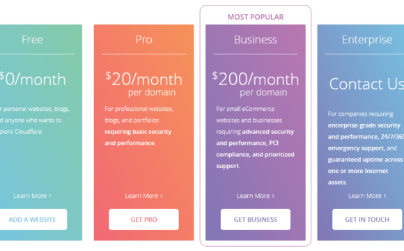Image resolution: width=404 pixels, height=251 pixels.
Task: Click the ADD A WEBSITE button
Action: point(32,220)
